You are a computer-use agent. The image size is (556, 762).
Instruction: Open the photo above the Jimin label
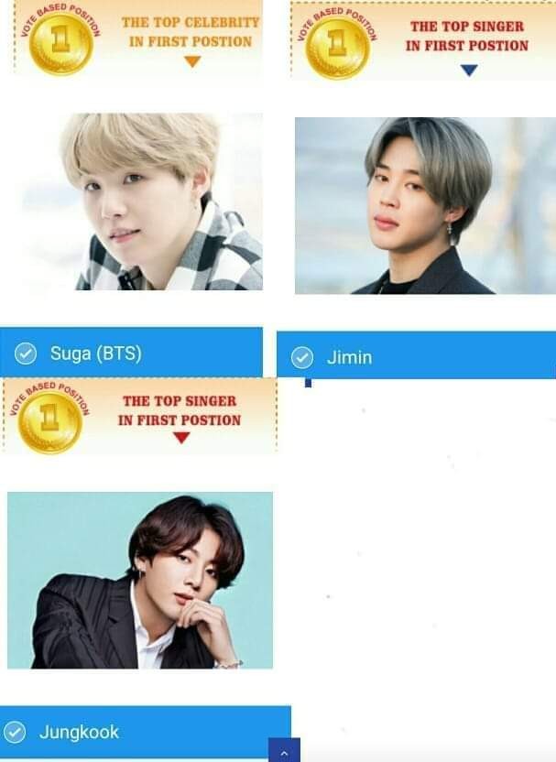425,205
